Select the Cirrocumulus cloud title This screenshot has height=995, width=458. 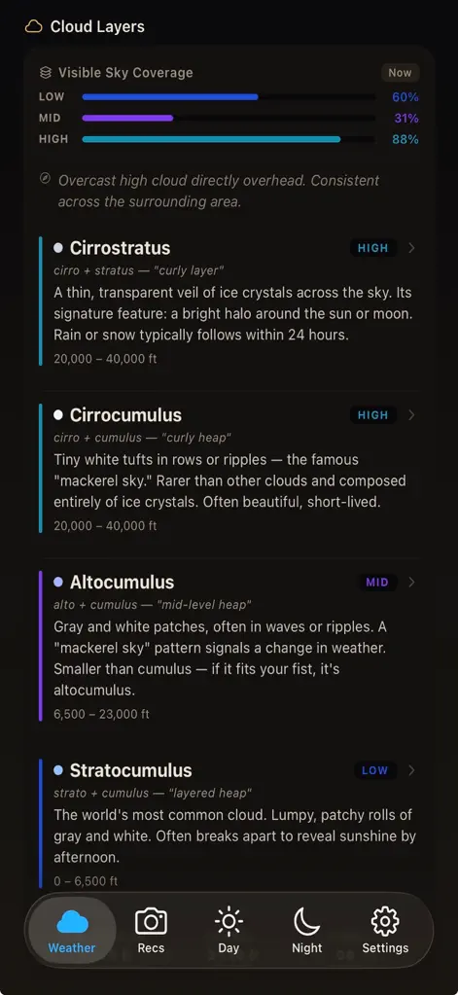[x=125, y=415]
